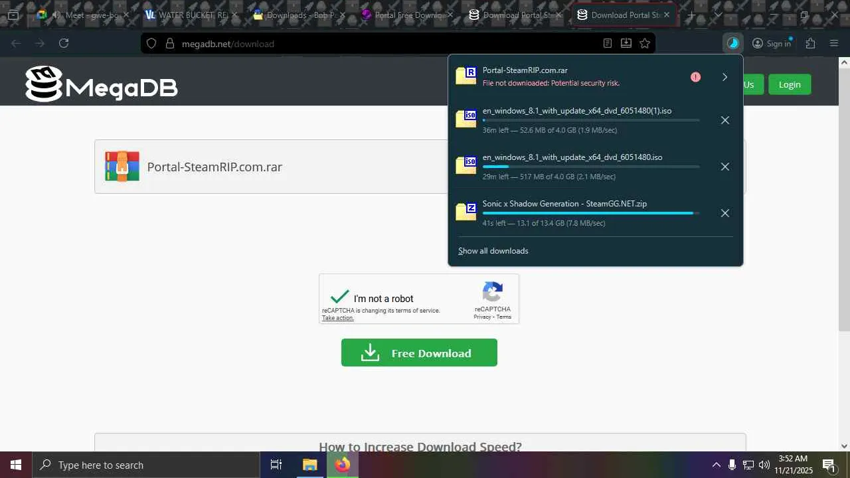This screenshot has height=478, width=850.
Task: Cancel the en_windows_8.1_with_update_x64_dvd_6051480.iso download
Action: (725, 167)
